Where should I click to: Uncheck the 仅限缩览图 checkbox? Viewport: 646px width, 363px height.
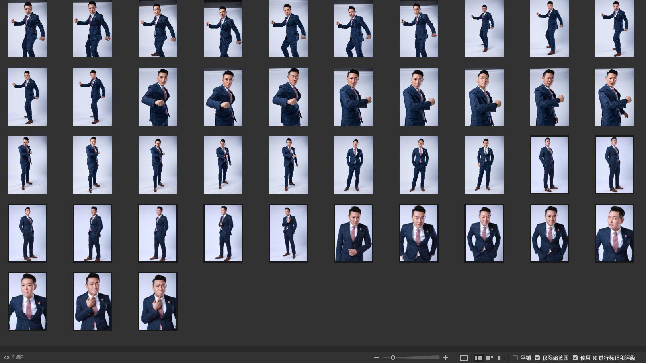(537, 358)
